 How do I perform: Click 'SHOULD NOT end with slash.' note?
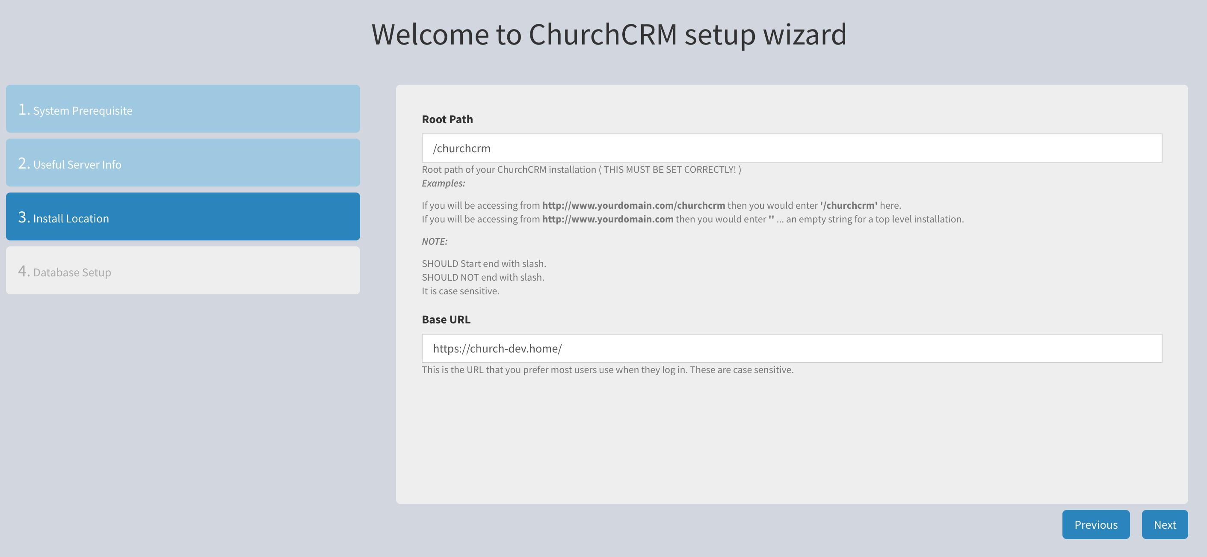tap(483, 277)
